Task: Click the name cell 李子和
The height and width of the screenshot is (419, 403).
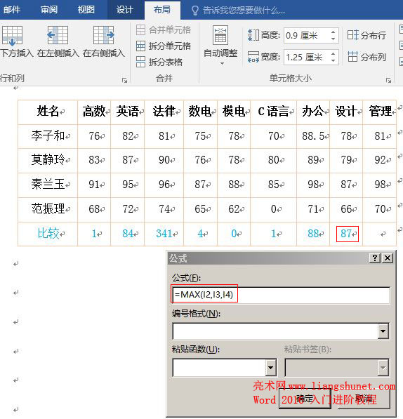Action: click(48, 136)
